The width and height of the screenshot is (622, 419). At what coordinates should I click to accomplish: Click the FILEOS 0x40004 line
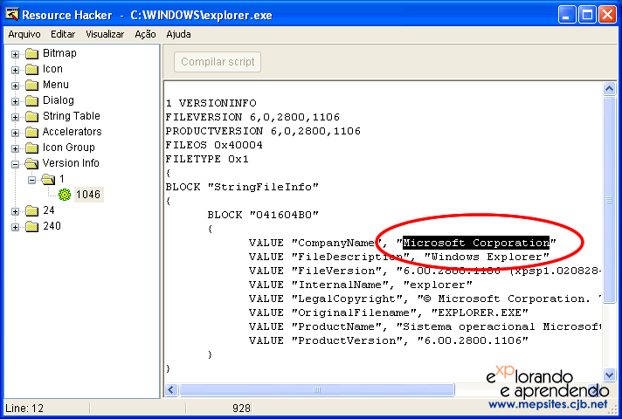(x=214, y=145)
